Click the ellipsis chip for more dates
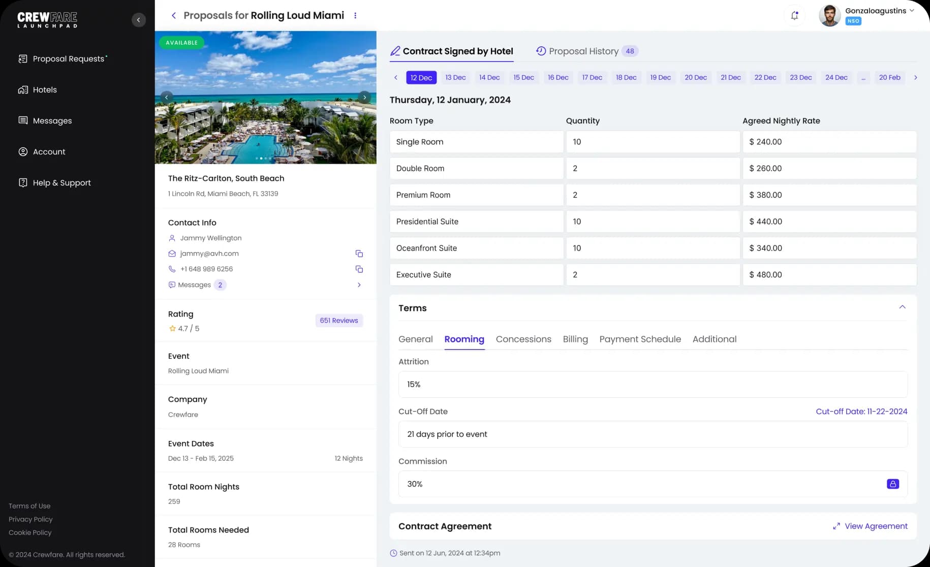This screenshot has height=567, width=930. pos(863,78)
